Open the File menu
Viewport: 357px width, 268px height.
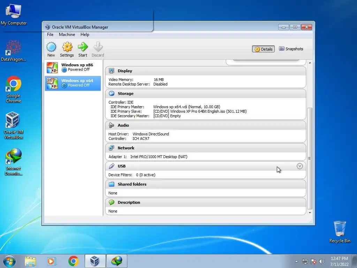(50, 35)
